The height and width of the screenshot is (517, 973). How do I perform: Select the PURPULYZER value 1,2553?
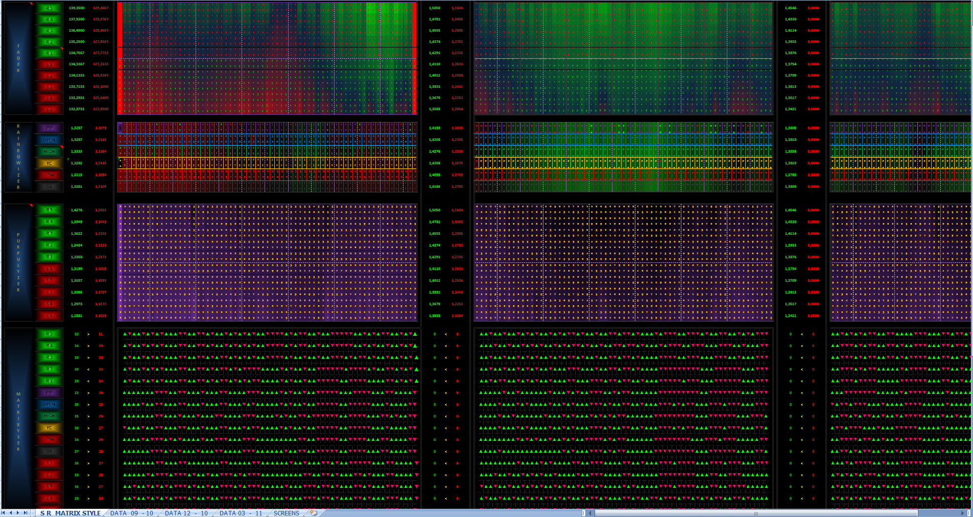click(x=101, y=210)
